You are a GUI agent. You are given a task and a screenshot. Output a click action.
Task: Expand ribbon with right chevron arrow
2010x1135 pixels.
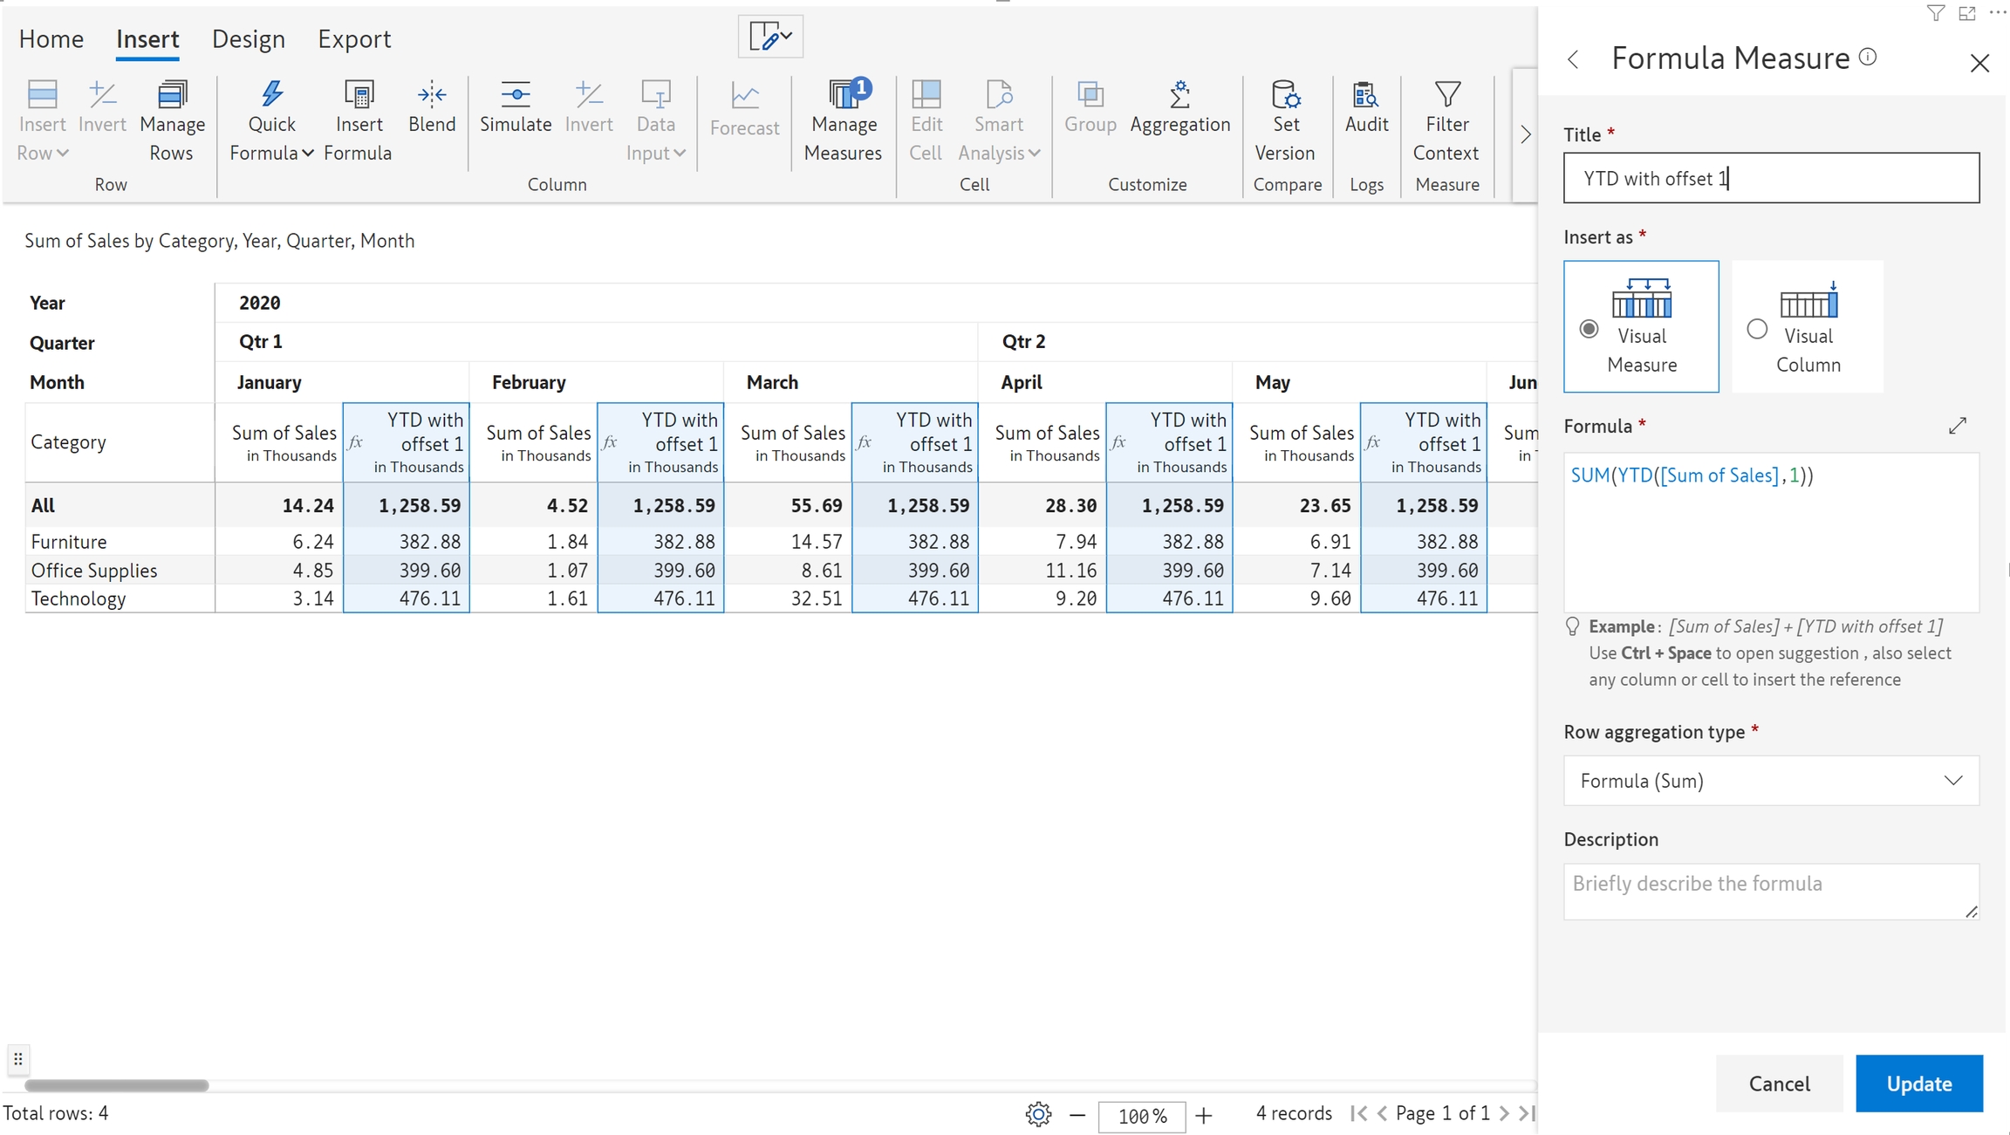tap(1525, 135)
